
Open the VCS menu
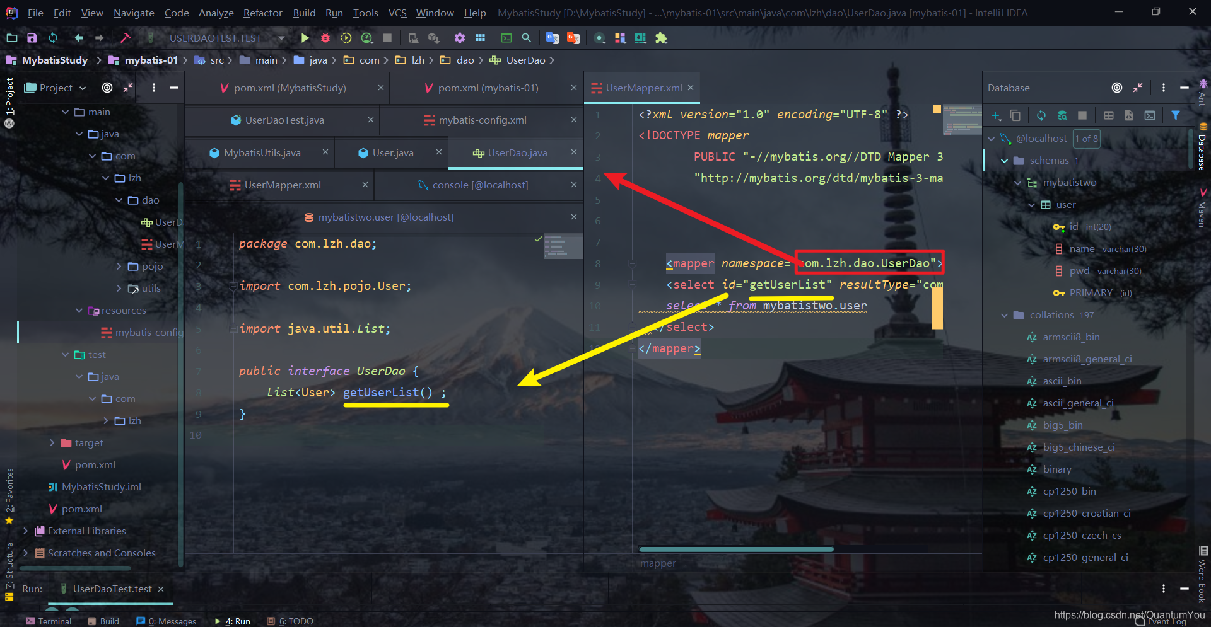point(397,13)
